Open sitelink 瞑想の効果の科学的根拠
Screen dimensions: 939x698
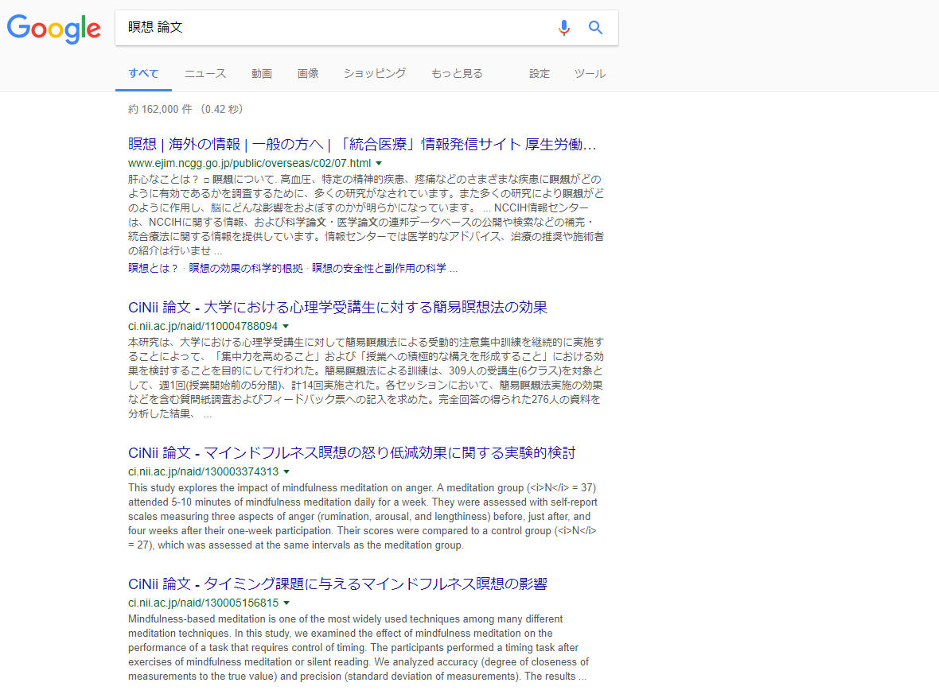[246, 268]
